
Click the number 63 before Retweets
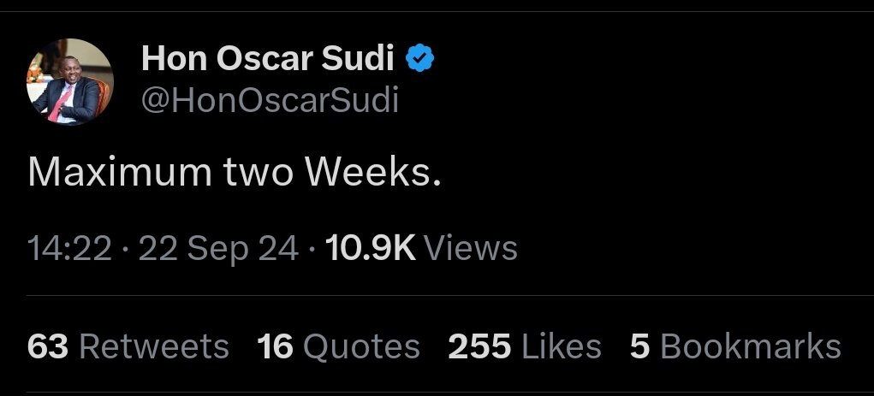(x=48, y=346)
